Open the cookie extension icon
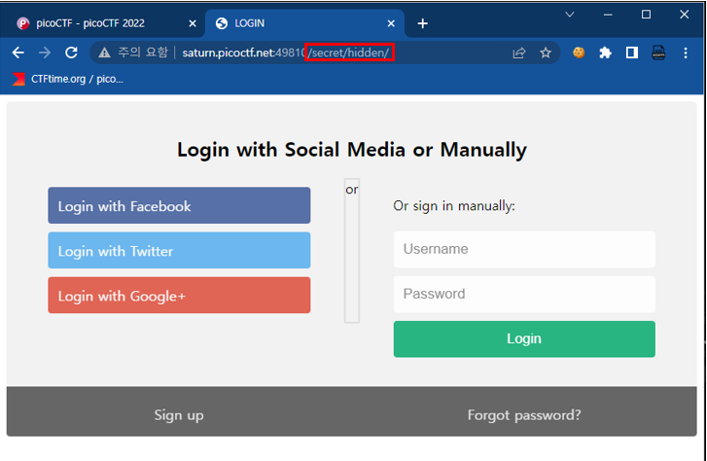 (x=579, y=53)
